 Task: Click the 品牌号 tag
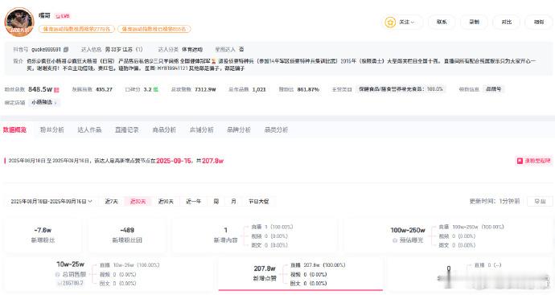(x=493, y=89)
